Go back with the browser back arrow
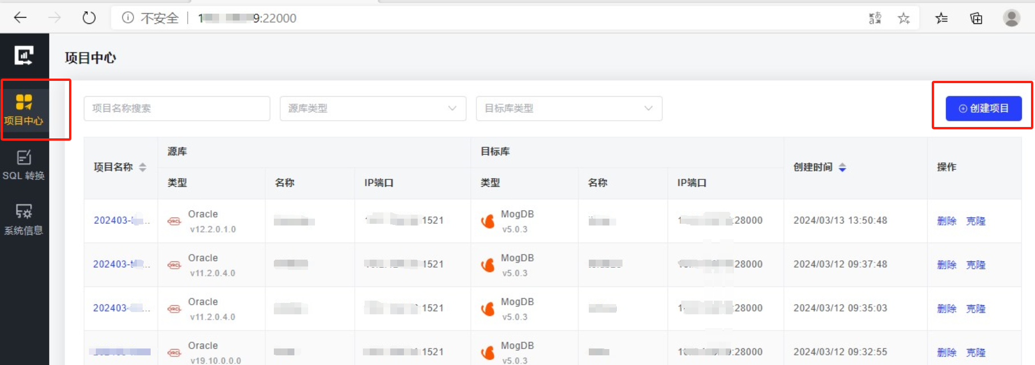The height and width of the screenshot is (365, 1035). [x=20, y=18]
